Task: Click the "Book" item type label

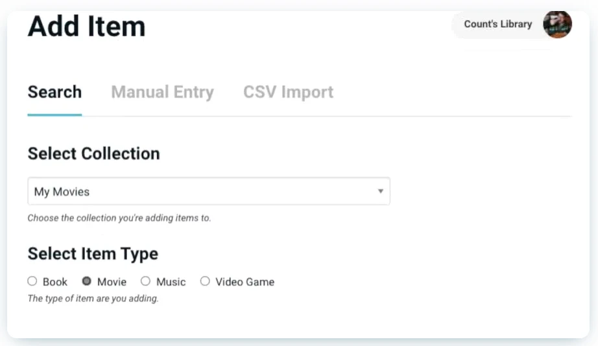Action: click(x=55, y=282)
